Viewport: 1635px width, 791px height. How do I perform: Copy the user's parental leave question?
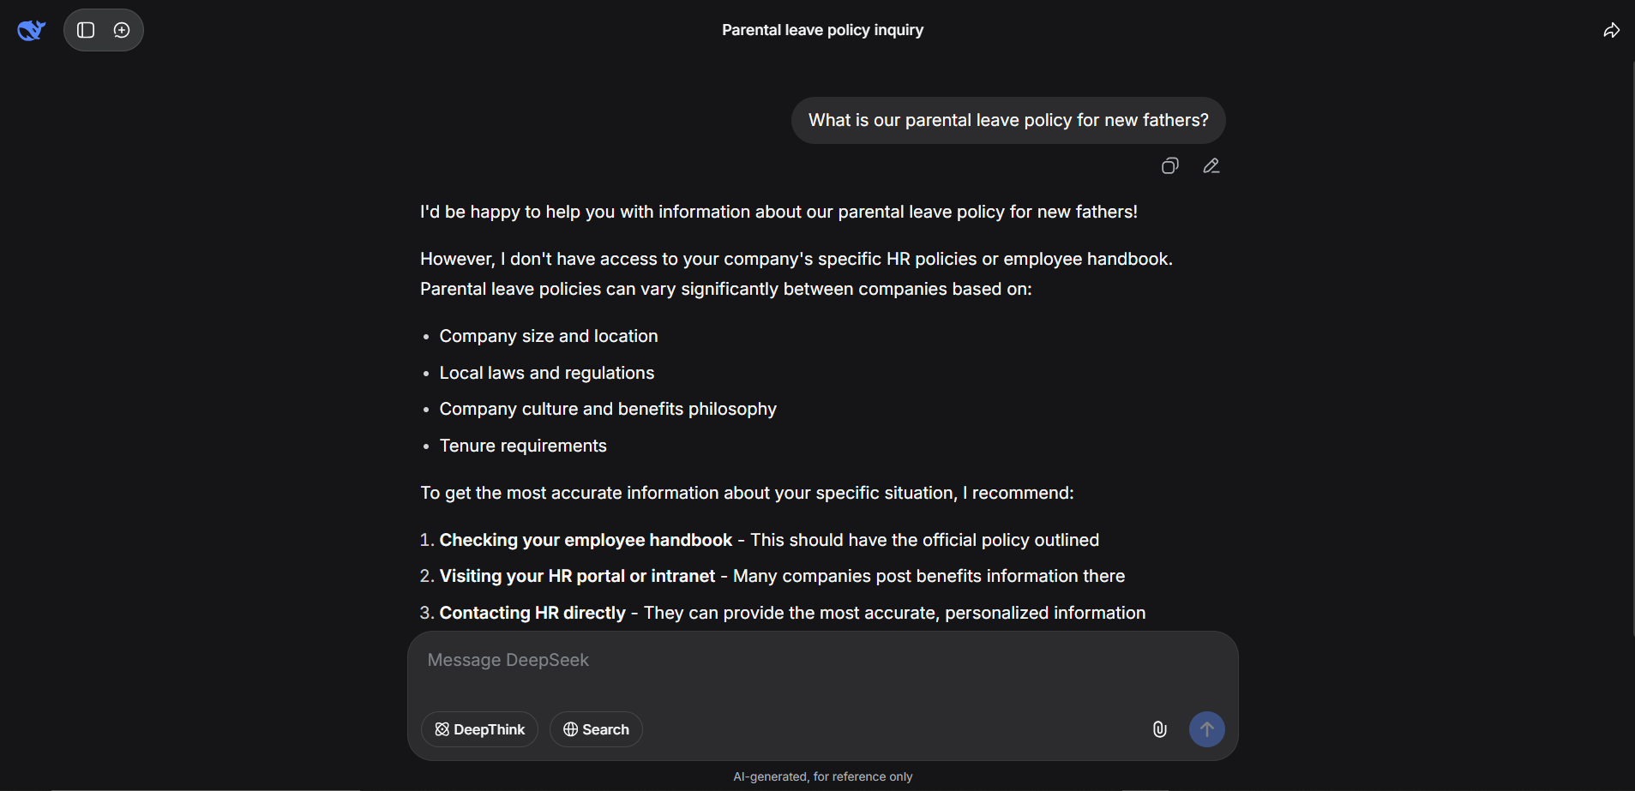[x=1169, y=165]
